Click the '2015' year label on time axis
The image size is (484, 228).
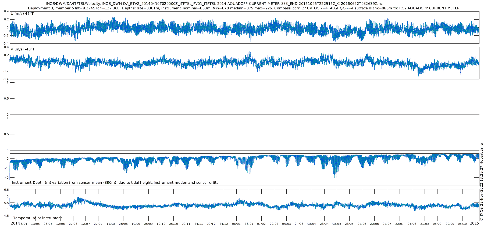[474, 223]
